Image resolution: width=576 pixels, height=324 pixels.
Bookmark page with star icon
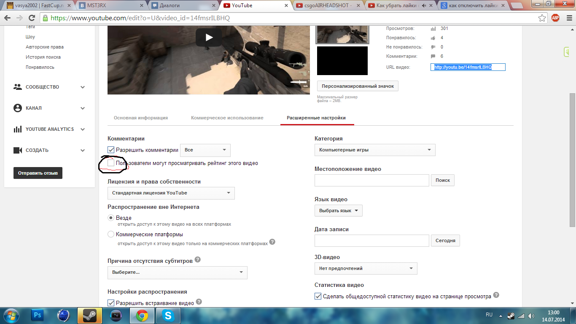point(542,18)
